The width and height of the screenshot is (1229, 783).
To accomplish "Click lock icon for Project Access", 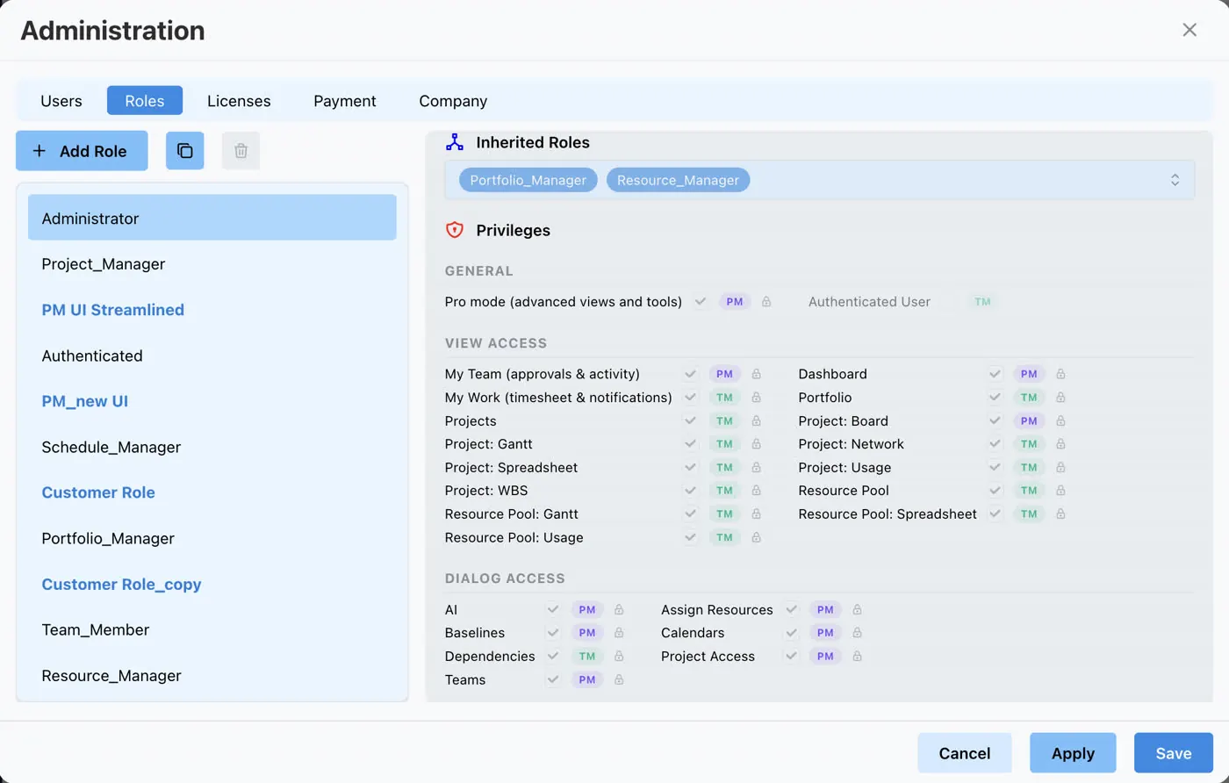I will [858, 657].
